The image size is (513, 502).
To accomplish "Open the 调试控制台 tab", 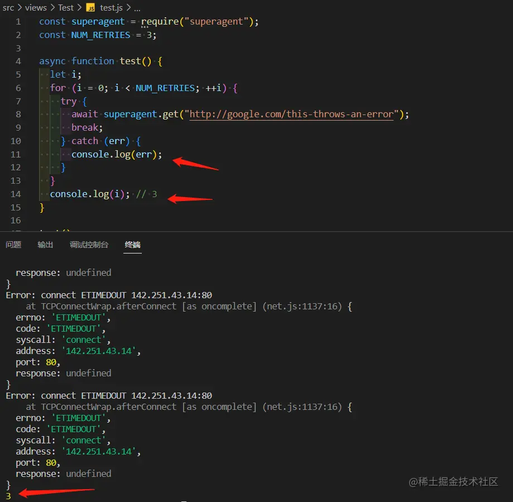I will (89, 245).
